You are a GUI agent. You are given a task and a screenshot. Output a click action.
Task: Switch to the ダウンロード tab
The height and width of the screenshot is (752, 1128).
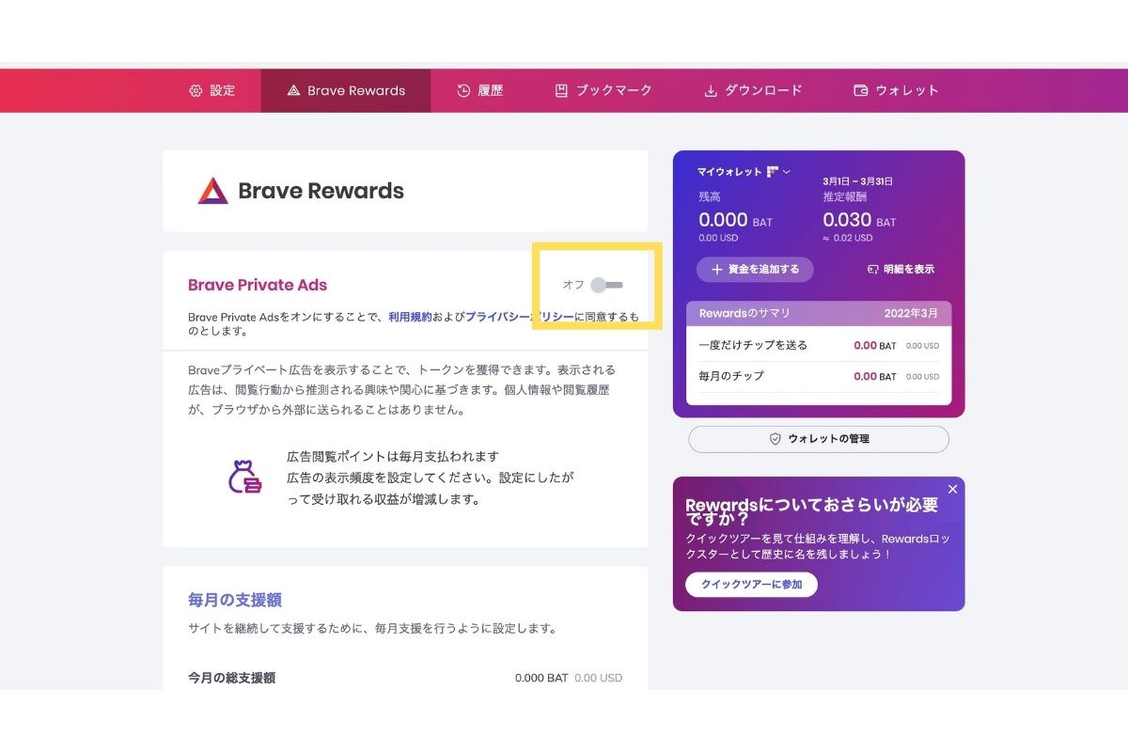click(762, 91)
